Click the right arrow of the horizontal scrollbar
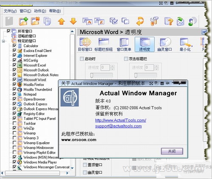 (67, 173)
